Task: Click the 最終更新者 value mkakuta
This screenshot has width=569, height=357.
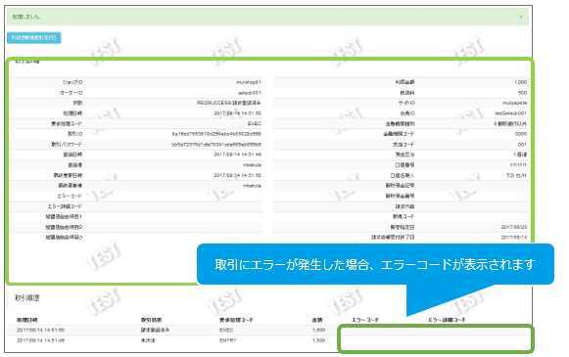Action: tap(253, 186)
